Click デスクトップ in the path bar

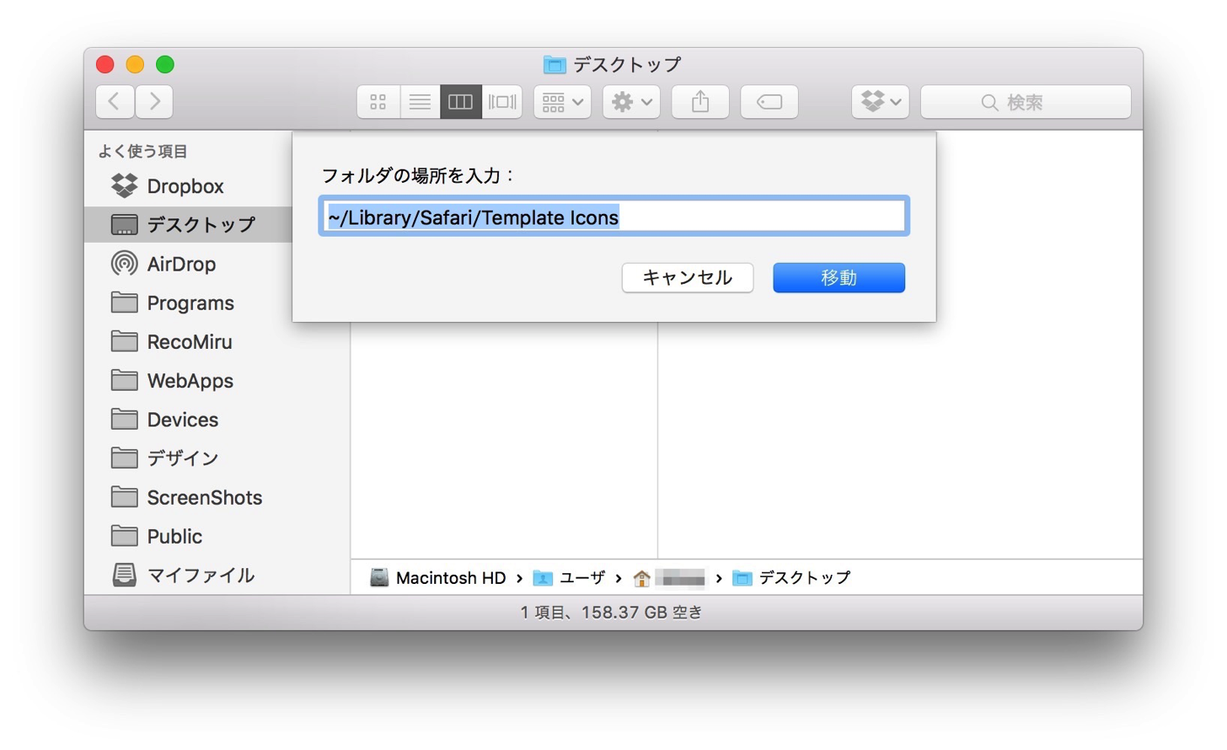tap(792, 577)
